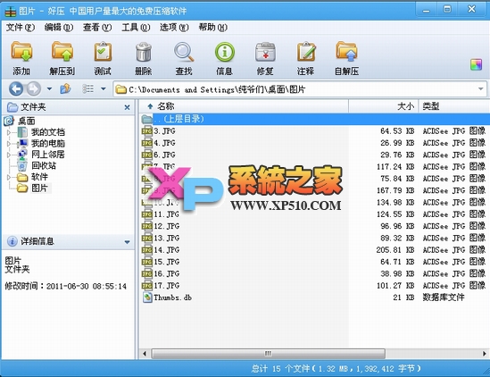This screenshot has height=377, width=490.
Task: Sort by 大小 column header
Action: pos(383,106)
